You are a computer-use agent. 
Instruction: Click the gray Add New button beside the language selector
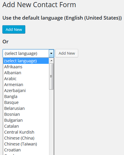coord(67,53)
